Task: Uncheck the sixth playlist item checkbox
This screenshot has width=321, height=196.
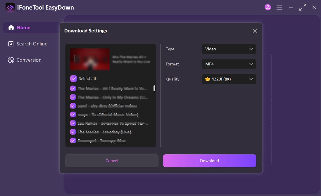Action: (x=73, y=132)
